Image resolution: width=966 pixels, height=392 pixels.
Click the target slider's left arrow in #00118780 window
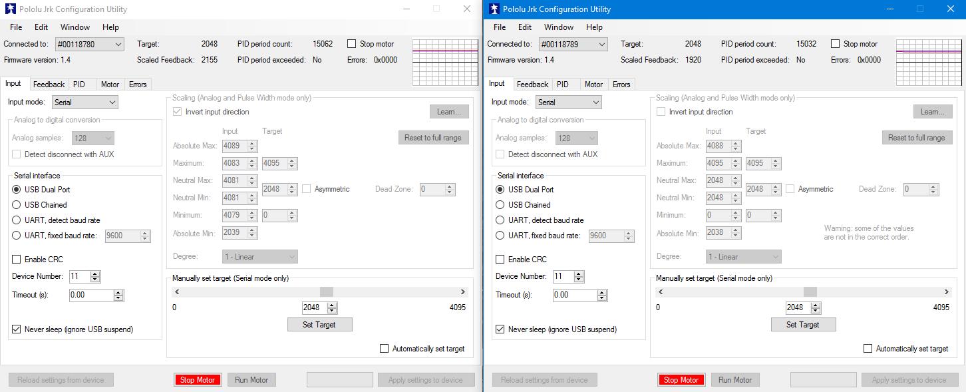tap(176, 292)
